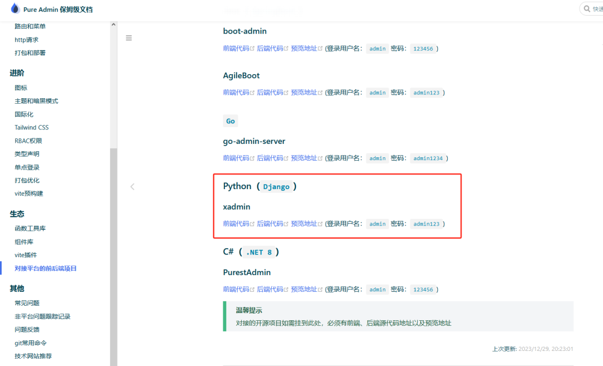
Task: Open go-admin-server 预览地址 link
Action: (304, 158)
